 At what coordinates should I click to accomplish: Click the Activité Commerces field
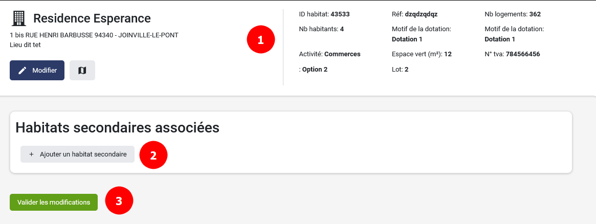point(329,54)
